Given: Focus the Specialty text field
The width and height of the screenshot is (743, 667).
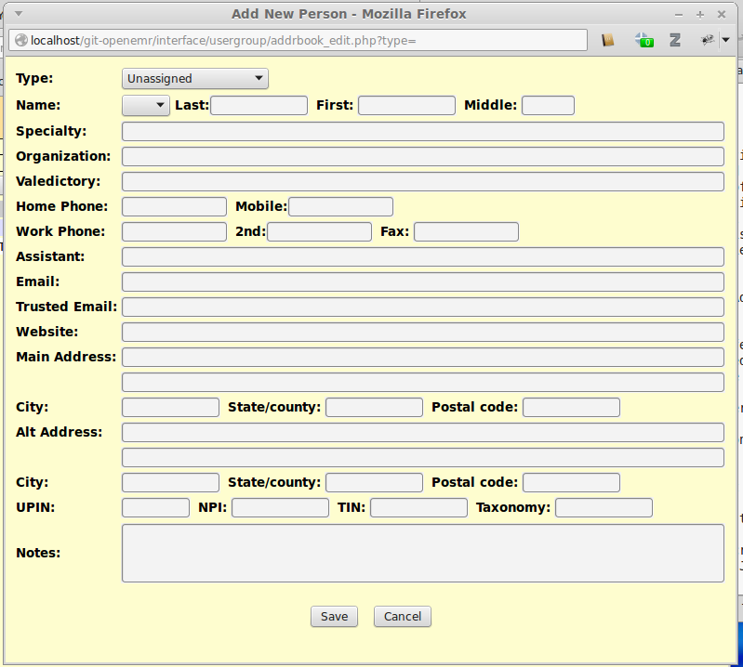Looking at the screenshot, I should 423,131.
